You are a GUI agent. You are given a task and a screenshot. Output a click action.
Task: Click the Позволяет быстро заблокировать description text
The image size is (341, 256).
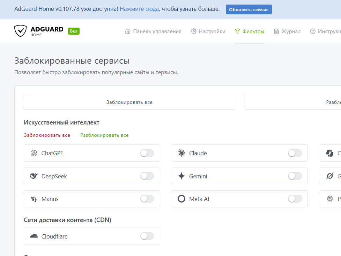tap(96, 72)
